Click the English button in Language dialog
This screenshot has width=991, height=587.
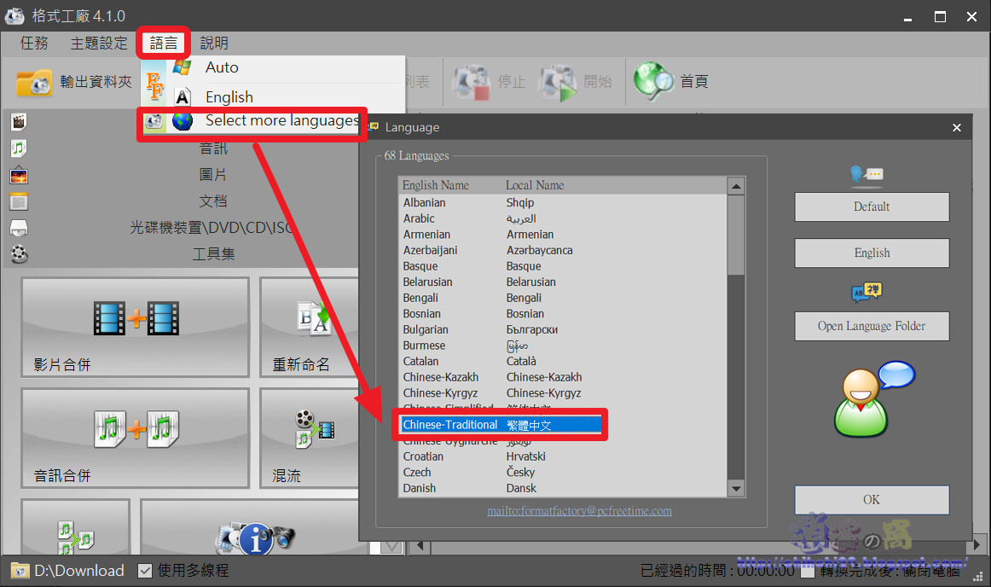pos(872,253)
